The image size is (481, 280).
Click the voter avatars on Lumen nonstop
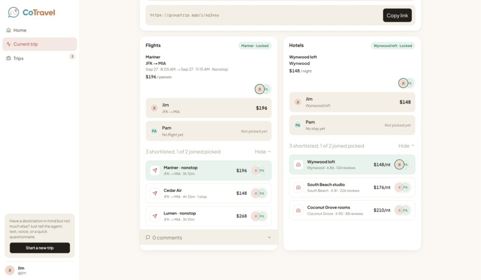[258, 216]
